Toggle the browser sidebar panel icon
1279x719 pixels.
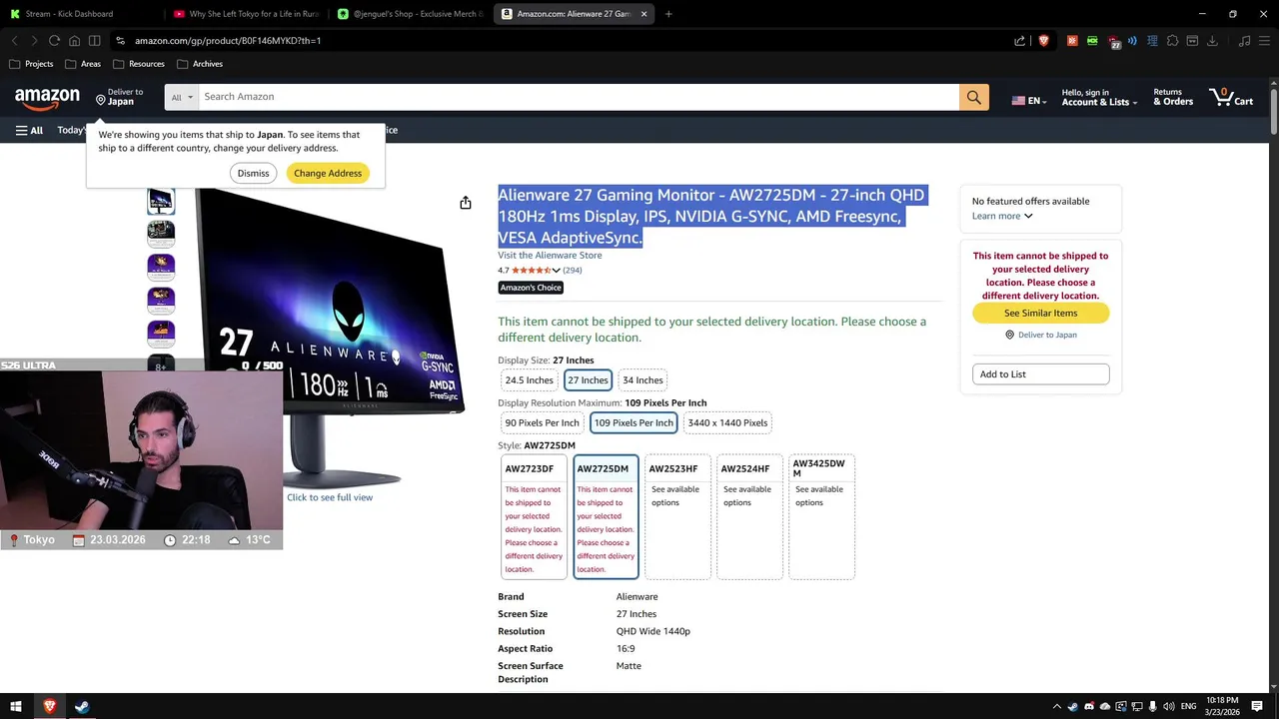94,41
